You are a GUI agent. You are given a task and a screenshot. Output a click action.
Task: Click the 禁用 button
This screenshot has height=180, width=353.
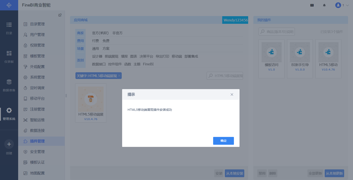pos(262,173)
